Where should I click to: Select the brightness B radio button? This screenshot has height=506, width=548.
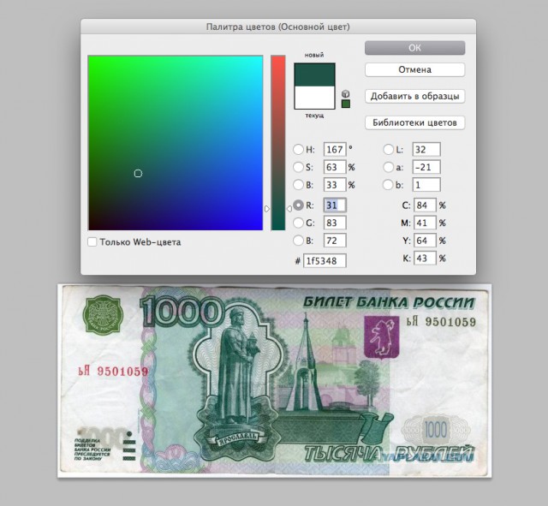click(298, 185)
